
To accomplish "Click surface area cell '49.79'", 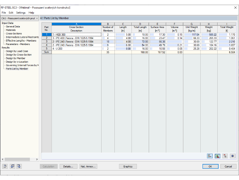I will coord(158,45).
